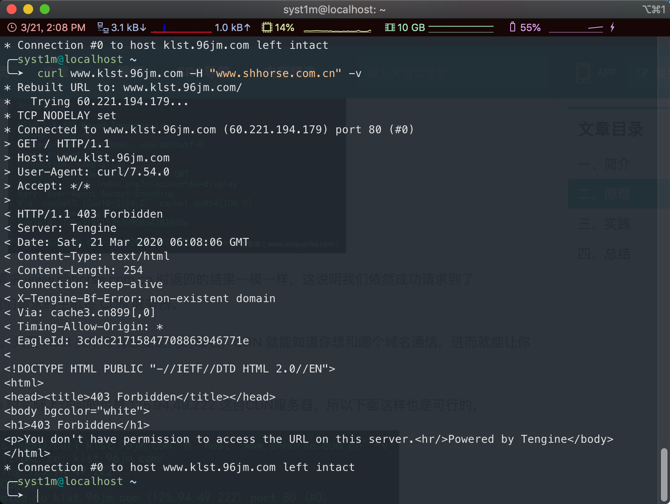Click the battery icon
Screen dimensions: 670x504
click(512, 27)
